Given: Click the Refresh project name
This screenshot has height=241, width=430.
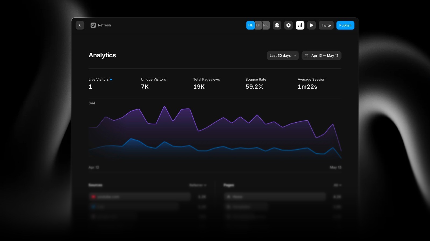Looking at the screenshot, I should point(105,25).
